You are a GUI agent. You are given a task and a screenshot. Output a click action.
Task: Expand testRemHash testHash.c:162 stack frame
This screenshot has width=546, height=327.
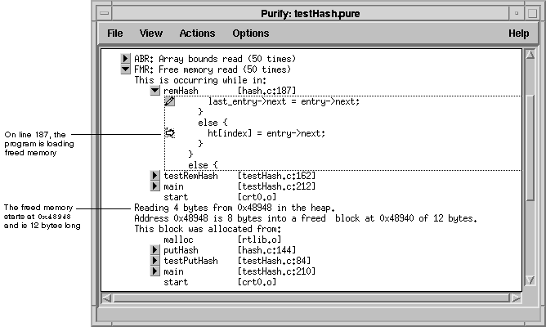155,176
